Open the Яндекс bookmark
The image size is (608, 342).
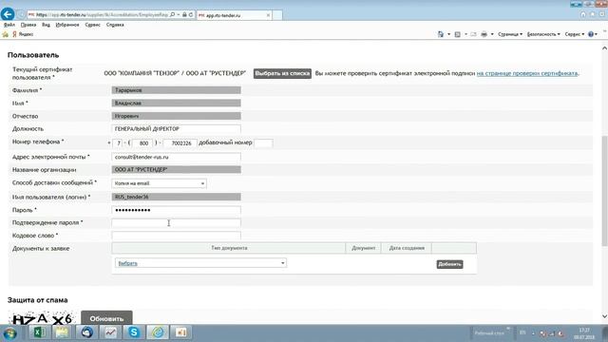click(x=23, y=34)
